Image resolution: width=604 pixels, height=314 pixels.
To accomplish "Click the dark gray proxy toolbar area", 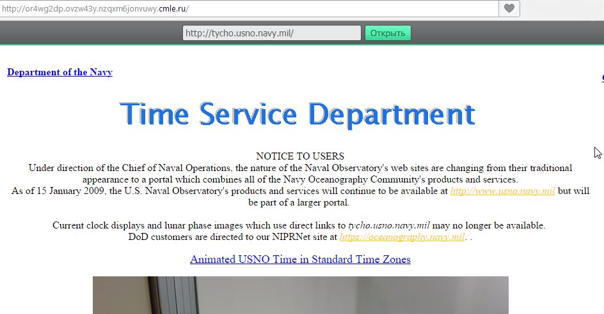I will 96,33.
